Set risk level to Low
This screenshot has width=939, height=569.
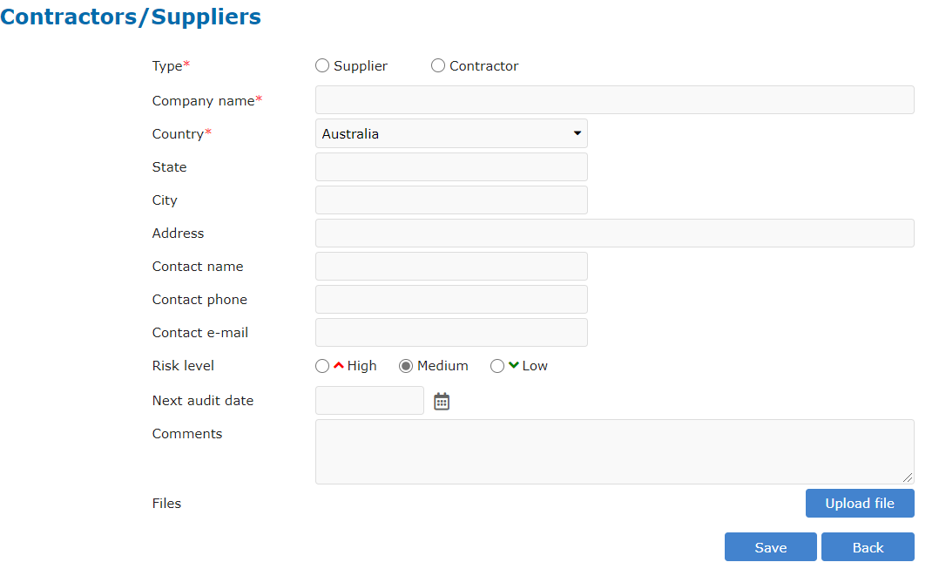pos(497,366)
